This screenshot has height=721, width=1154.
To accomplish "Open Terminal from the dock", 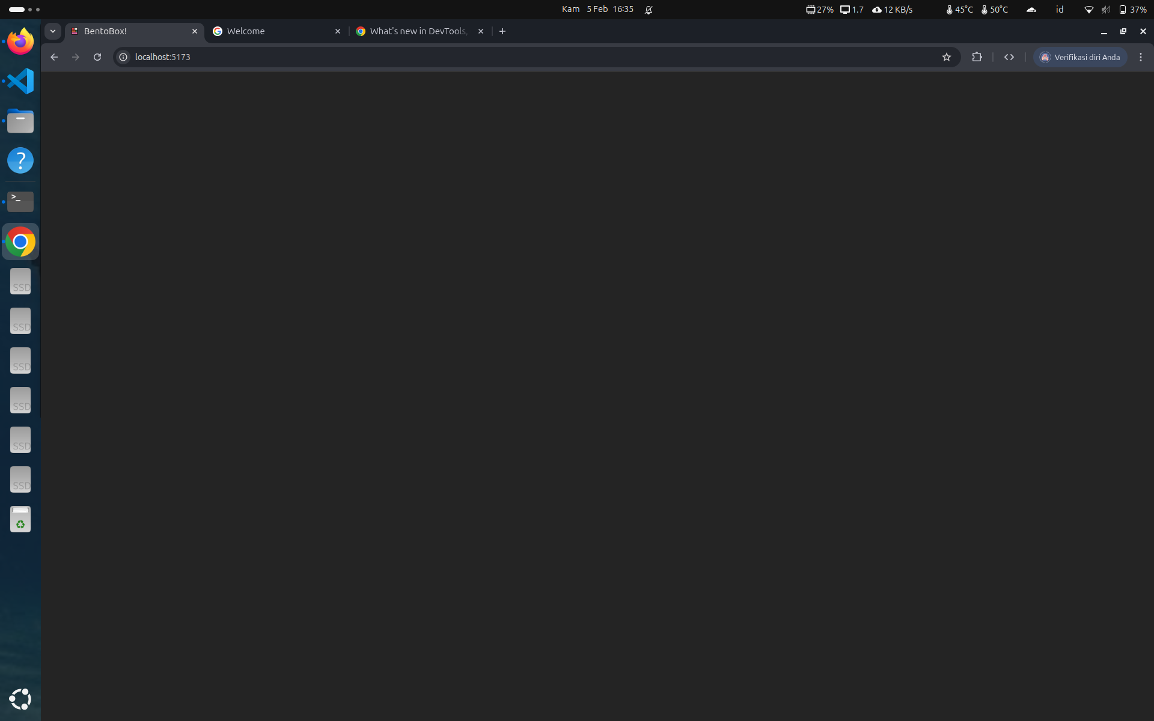I will [x=20, y=201].
